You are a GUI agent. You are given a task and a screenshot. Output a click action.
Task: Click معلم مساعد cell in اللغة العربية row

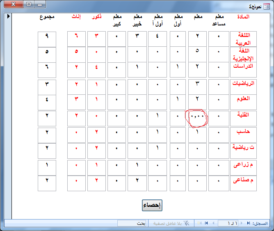(x=219, y=39)
